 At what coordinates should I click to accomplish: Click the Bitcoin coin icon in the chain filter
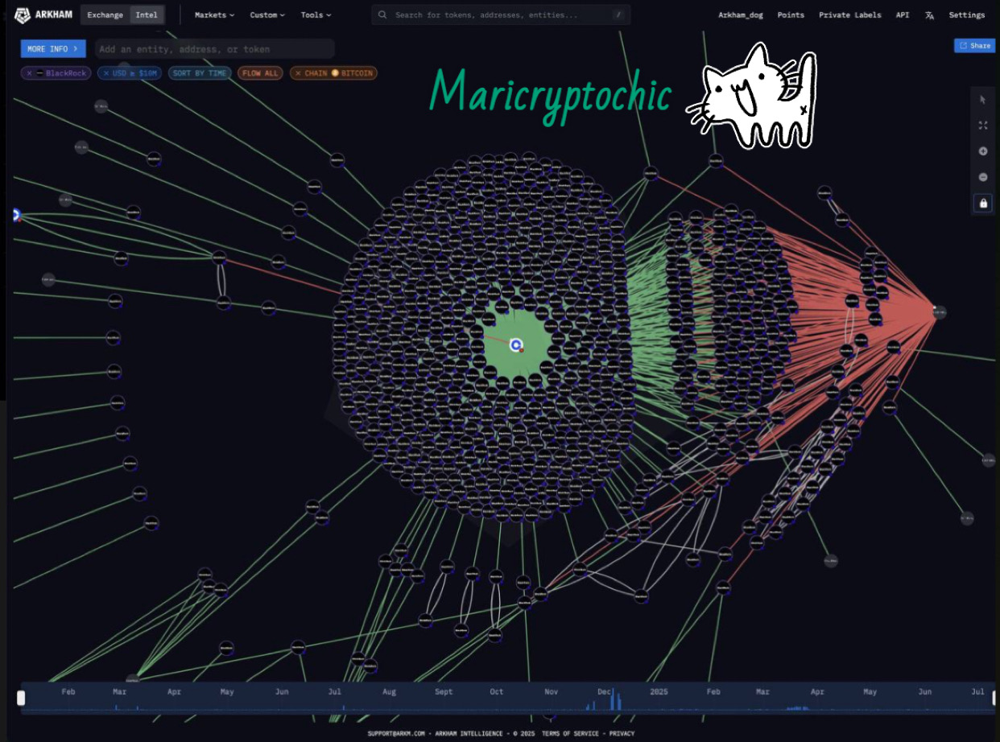(335, 73)
